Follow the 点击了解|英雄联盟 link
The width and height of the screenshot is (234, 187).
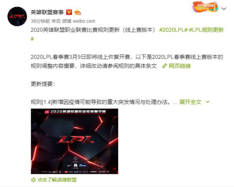point(57,180)
